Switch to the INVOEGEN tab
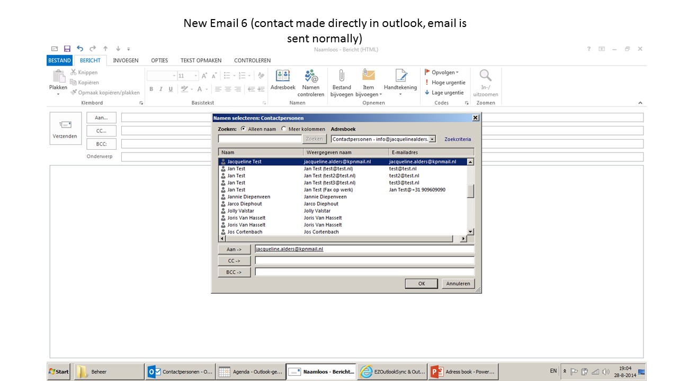 pos(126,60)
